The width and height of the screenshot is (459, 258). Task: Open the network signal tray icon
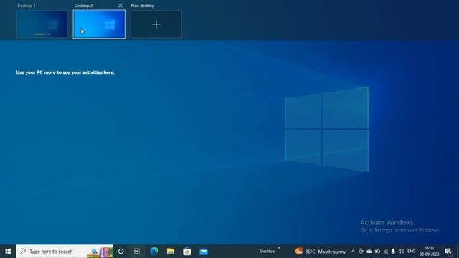click(386, 252)
